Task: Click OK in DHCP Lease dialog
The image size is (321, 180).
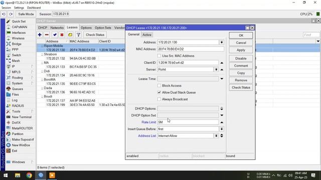Action: point(241,35)
